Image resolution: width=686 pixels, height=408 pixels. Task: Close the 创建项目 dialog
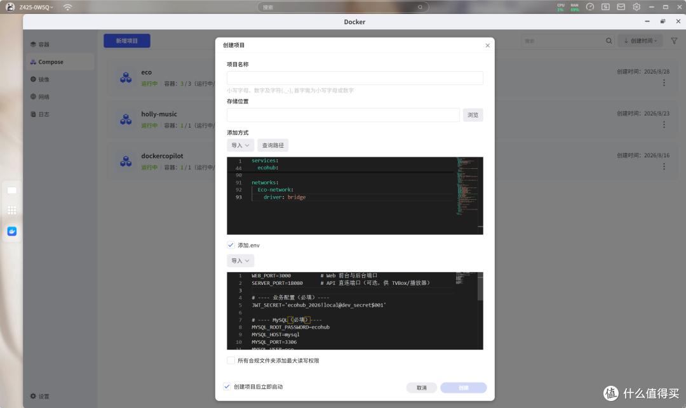pos(487,46)
